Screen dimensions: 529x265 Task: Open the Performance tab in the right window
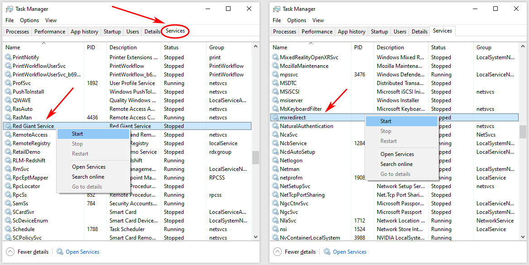click(317, 32)
